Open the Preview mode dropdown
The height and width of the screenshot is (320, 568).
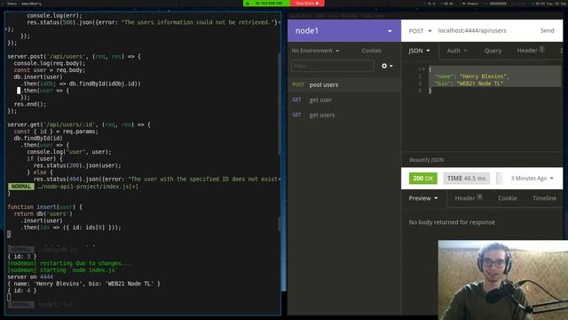tap(423, 198)
